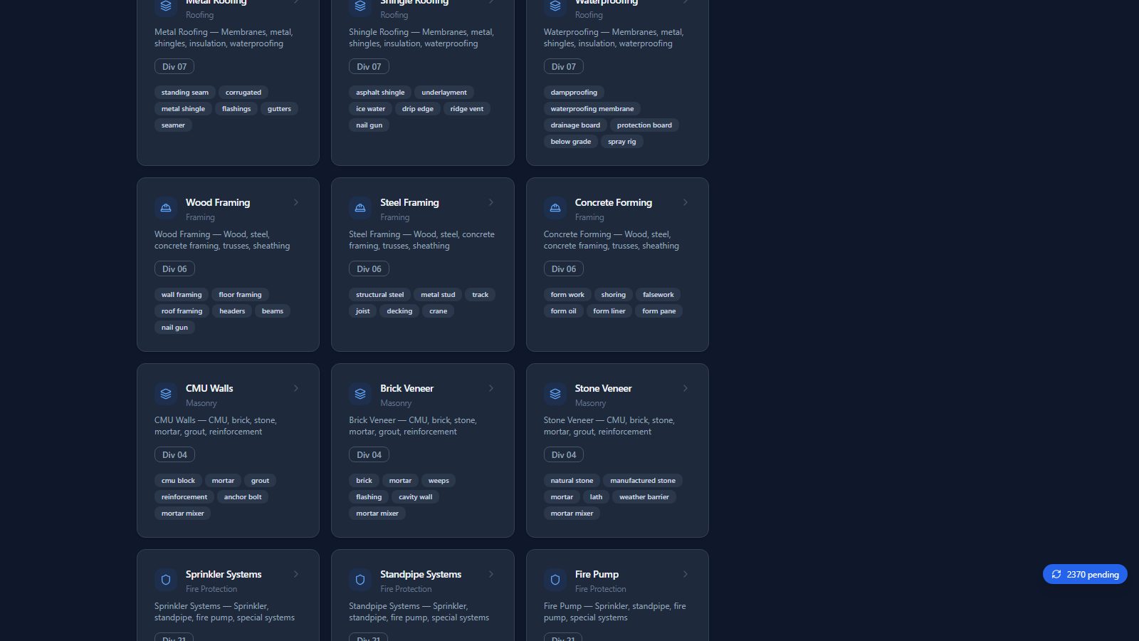
Task: Open the Standpipe Systems card title
Action: pos(421,574)
